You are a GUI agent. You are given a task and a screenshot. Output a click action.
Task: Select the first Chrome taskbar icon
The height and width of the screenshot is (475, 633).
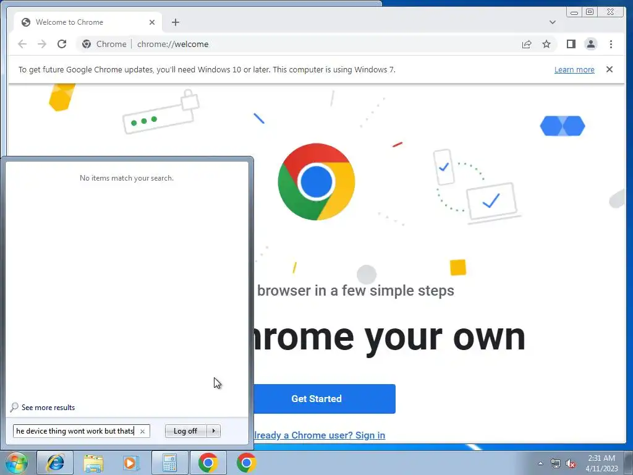click(x=208, y=463)
